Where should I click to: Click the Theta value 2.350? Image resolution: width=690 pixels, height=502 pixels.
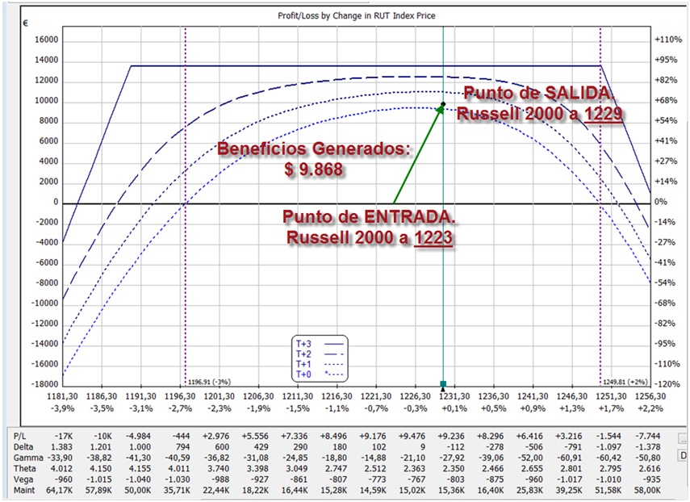[x=454, y=468]
